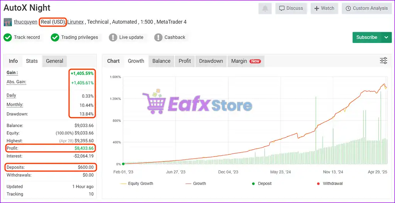
Task: Click the Trading privileges green checkmark icon
Action: [x=55, y=37]
